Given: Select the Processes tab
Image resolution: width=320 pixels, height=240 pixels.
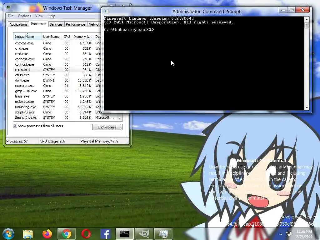Looking at the screenshot, I should [38, 24].
